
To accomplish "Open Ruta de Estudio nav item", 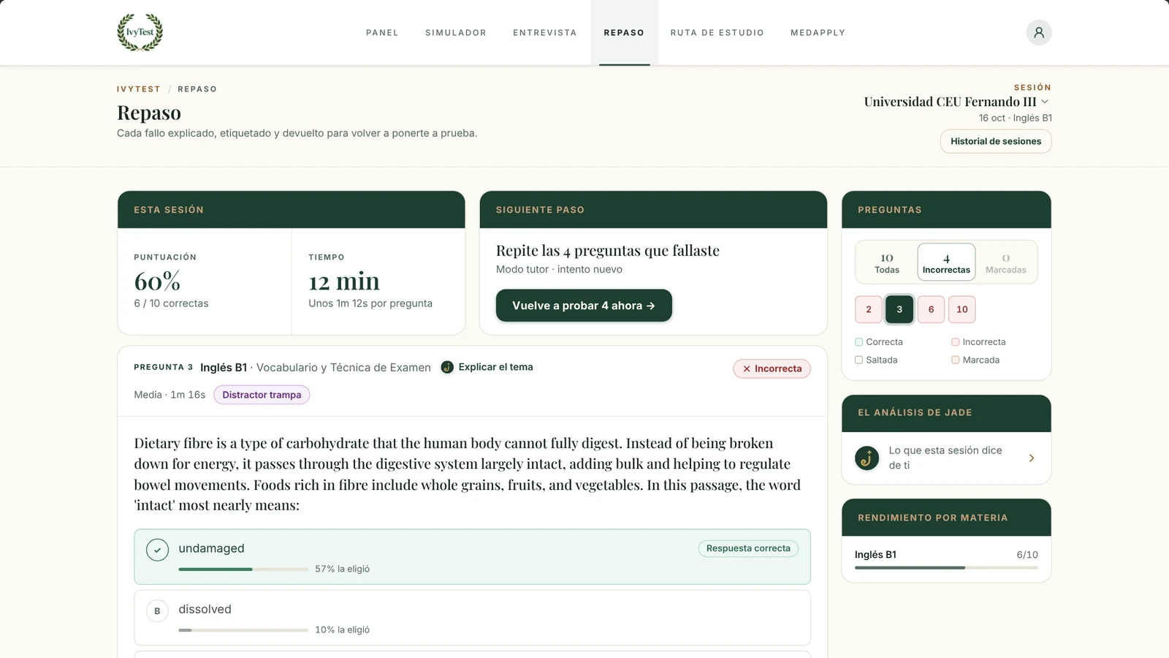I will [x=717, y=33].
